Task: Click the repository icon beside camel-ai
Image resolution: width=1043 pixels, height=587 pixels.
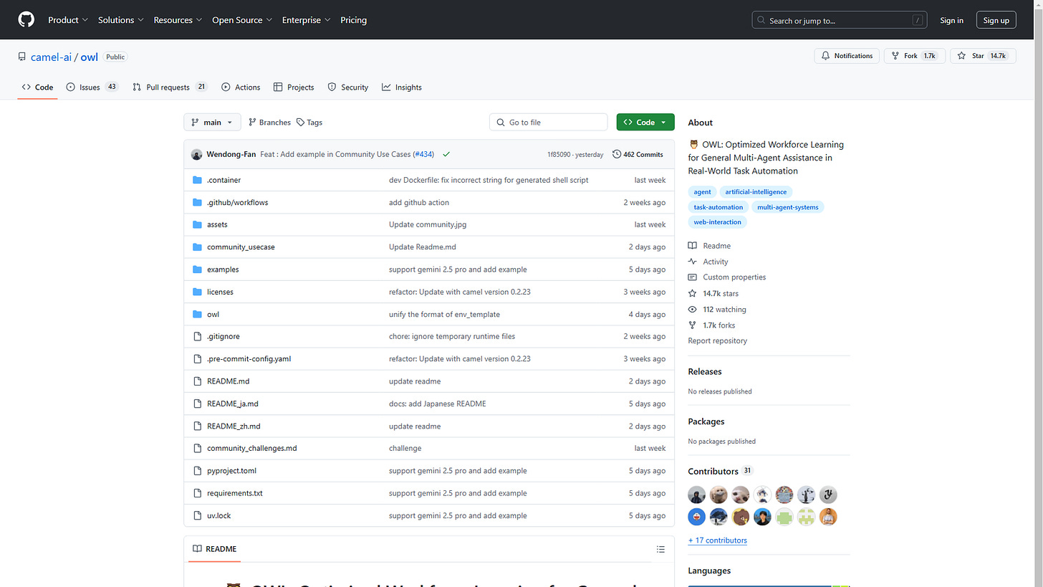Action: pyautogui.click(x=22, y=57)
